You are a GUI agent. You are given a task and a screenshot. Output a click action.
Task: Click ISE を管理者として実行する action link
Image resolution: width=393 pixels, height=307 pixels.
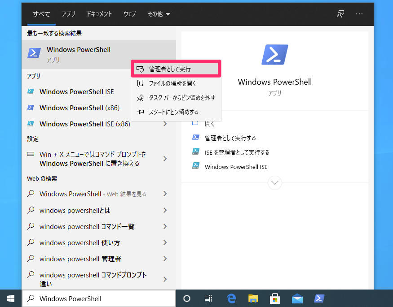pyautogui.click(x=237, y=152)
